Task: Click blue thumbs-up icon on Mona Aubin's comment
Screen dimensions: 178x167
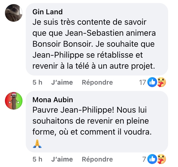Action: point(152,159)
